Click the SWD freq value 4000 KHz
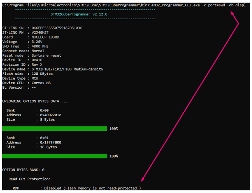This screenshot has width=252, height=193. tap(40, 46)
